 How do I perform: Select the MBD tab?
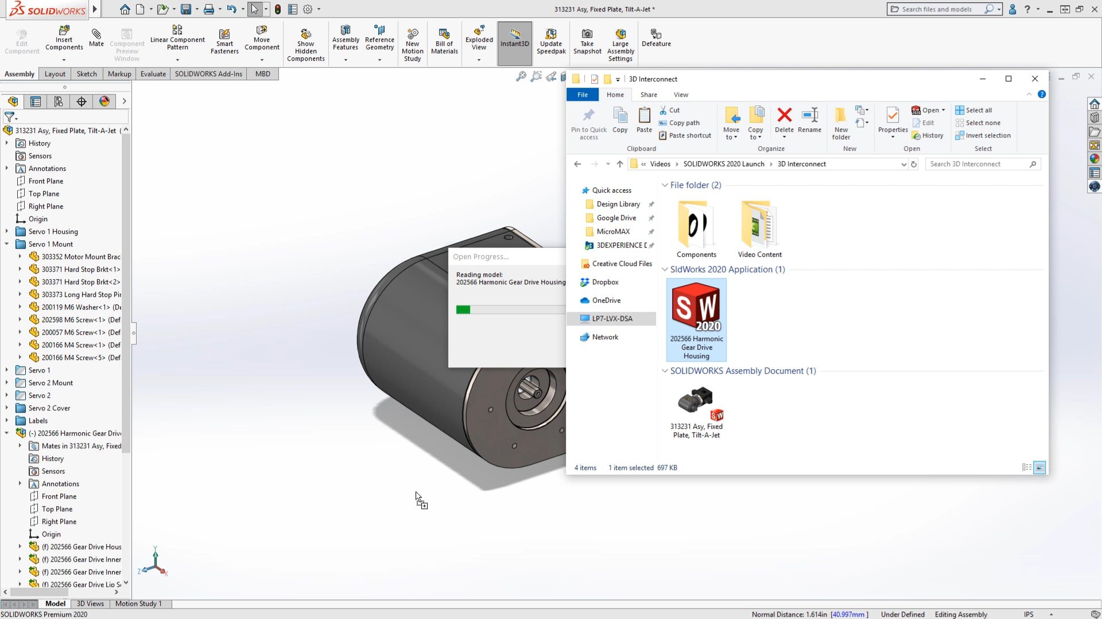[x=263, y=74]
